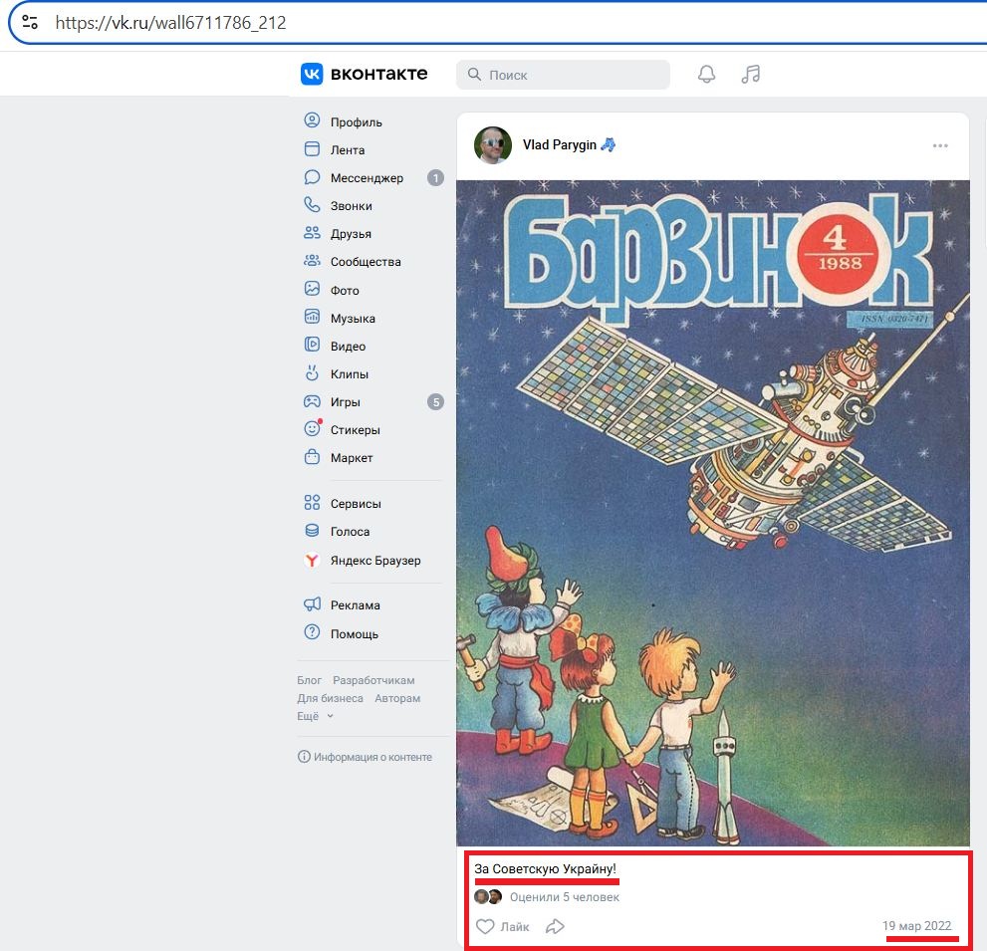
Task: Like the post with the heart button
Action: tap(502, 926)
